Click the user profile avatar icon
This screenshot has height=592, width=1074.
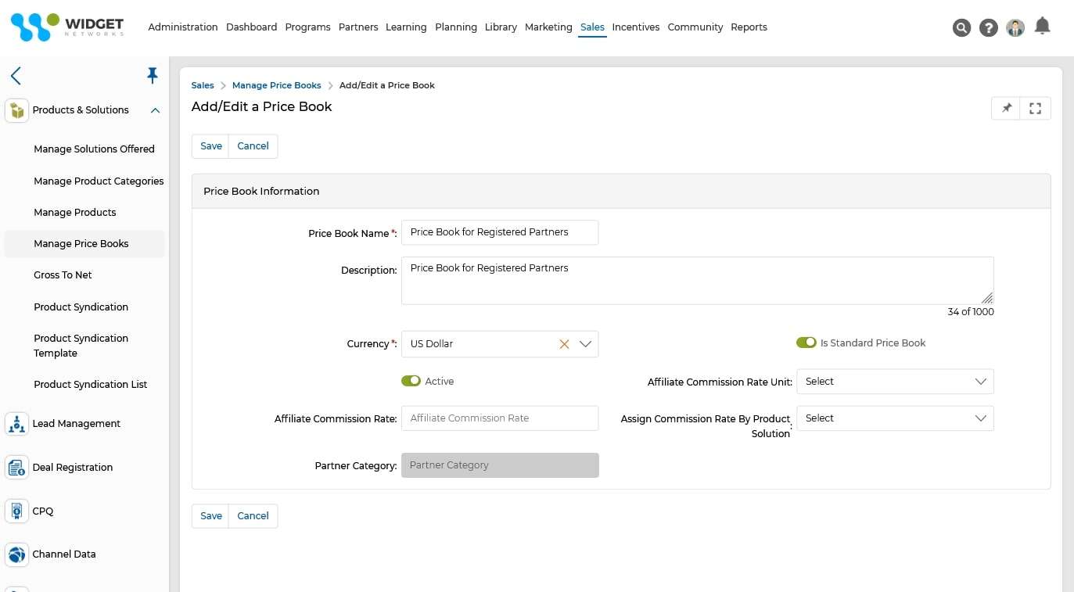pos(1015,27)
